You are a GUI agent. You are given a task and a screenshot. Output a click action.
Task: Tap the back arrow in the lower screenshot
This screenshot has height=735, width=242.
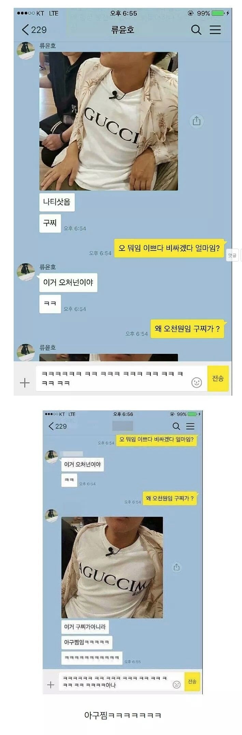51,426
